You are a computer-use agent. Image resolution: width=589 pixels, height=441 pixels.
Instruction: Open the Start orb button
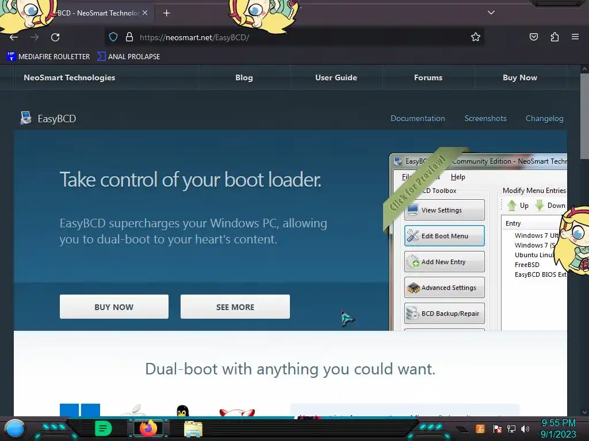(x=15, y=429)
